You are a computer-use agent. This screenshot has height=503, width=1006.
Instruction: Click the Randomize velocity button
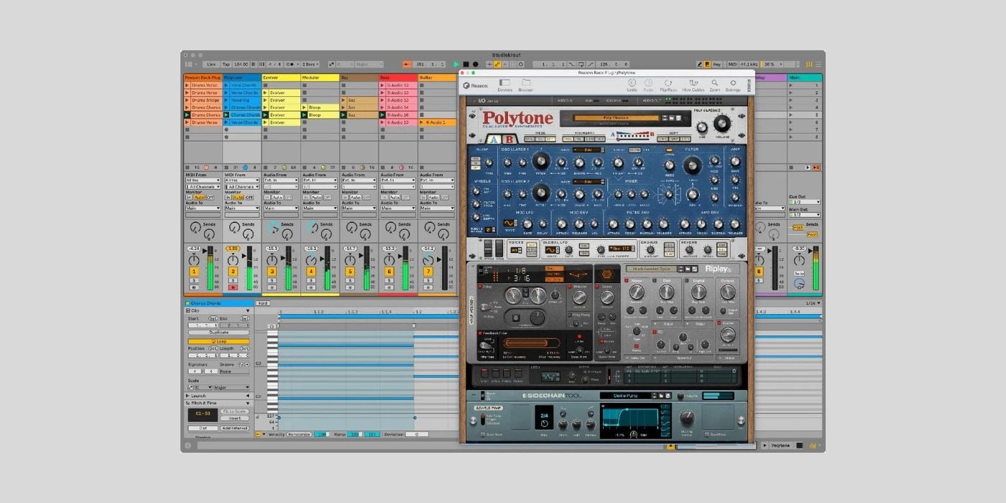coord(297,434)
